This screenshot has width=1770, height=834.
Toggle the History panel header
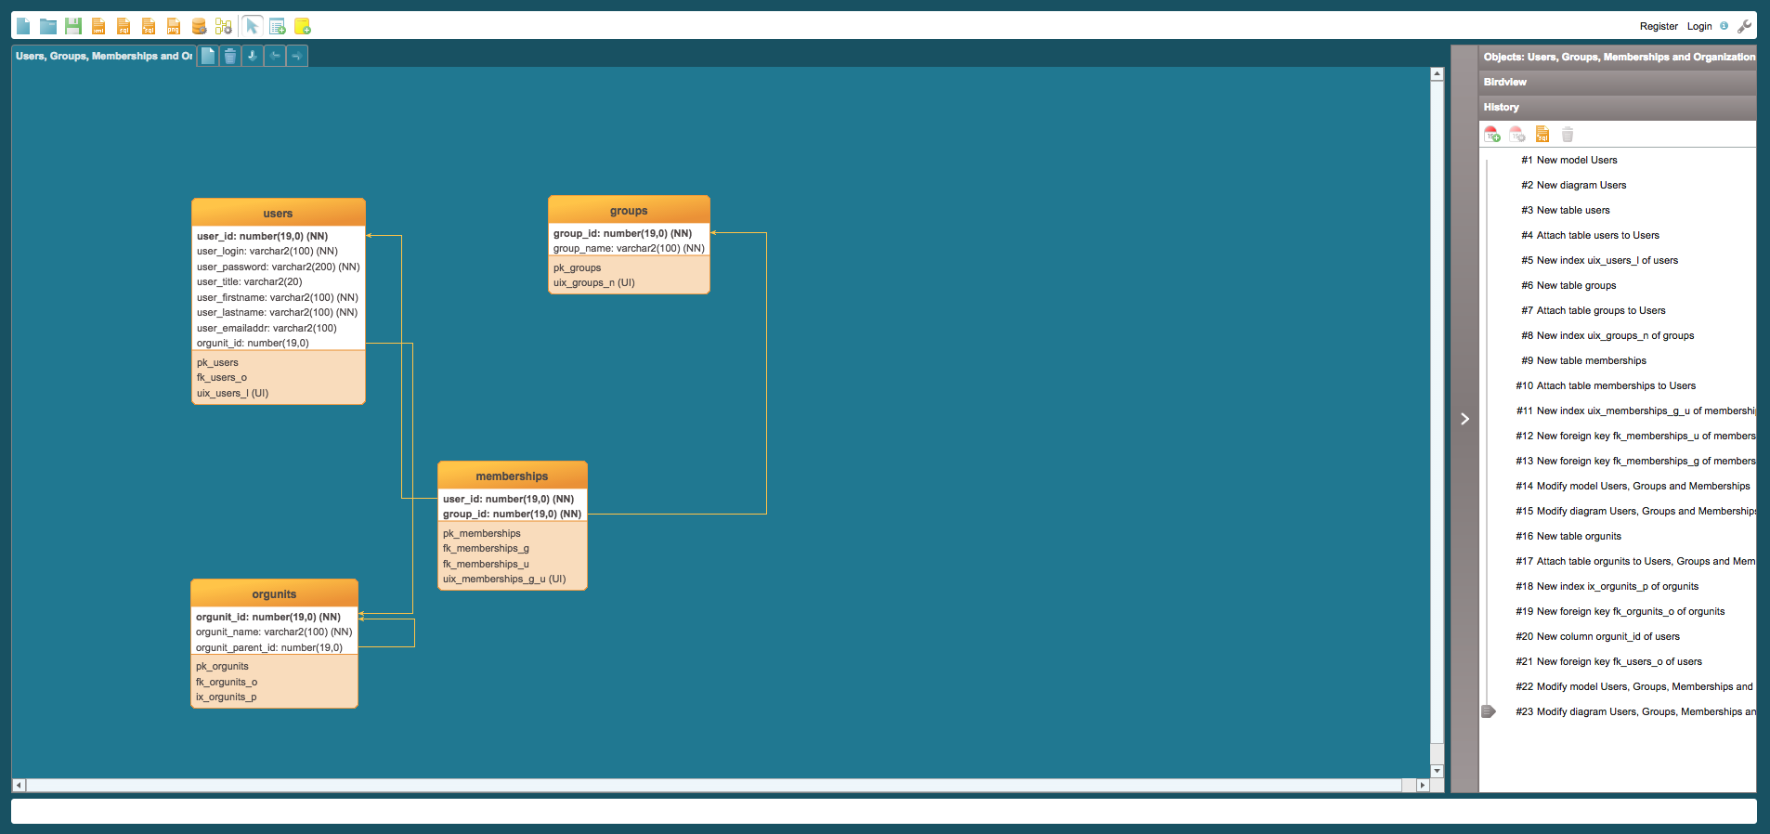pos(1617,107)
